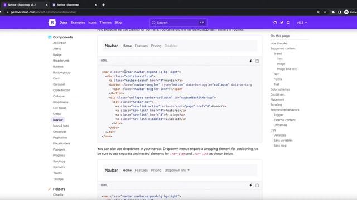Click the translate page icon
Viewport: 357px width, 200px height.
(319, 12)
